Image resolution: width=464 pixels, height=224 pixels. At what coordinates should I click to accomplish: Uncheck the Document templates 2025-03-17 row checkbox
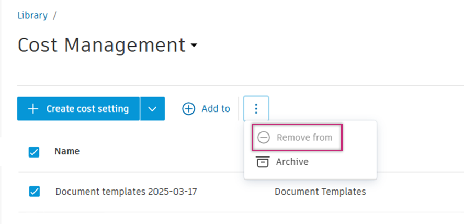click(34, 192)
